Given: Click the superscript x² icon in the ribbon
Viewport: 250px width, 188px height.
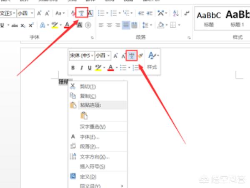Looking at the screenshot, I should (31, 25).
